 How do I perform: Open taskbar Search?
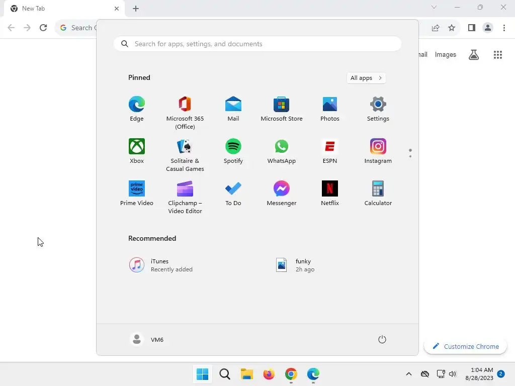coord(225,374)
